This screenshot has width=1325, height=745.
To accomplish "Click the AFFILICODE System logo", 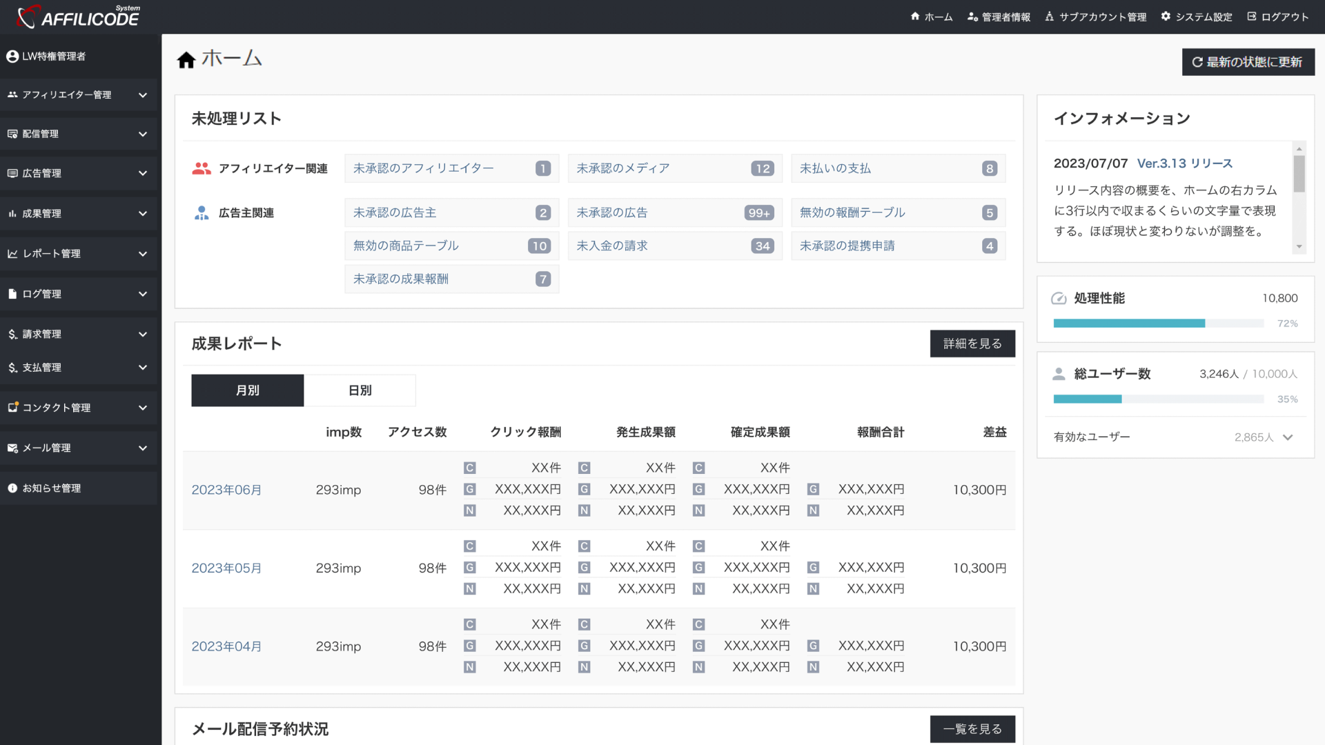I will point(78,17).
